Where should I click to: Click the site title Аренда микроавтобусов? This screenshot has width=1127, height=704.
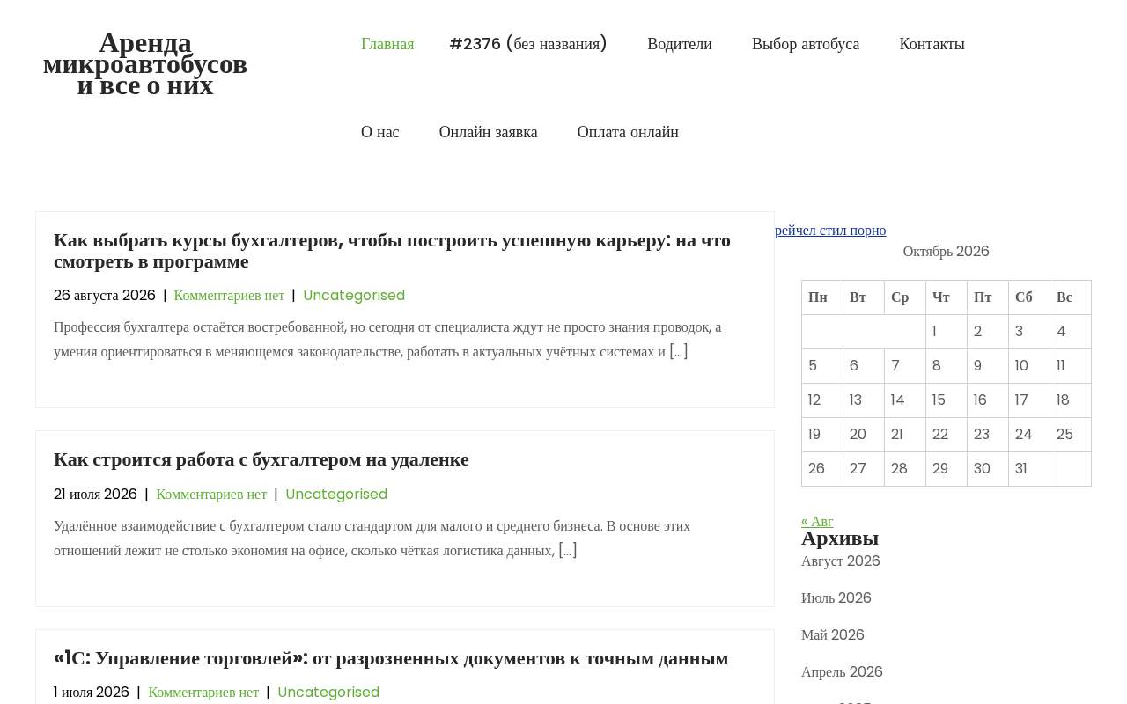tap(145, 64)
